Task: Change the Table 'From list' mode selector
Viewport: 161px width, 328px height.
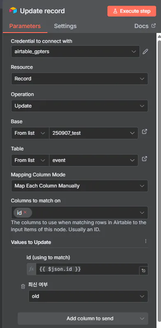Action: click(x=30, y=160)
